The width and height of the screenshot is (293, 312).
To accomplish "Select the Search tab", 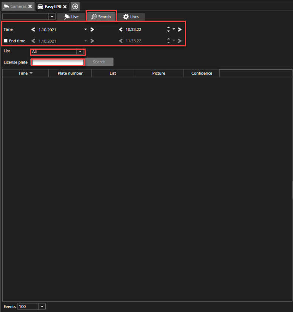I will pyautogui.click(x=101, y=17).
